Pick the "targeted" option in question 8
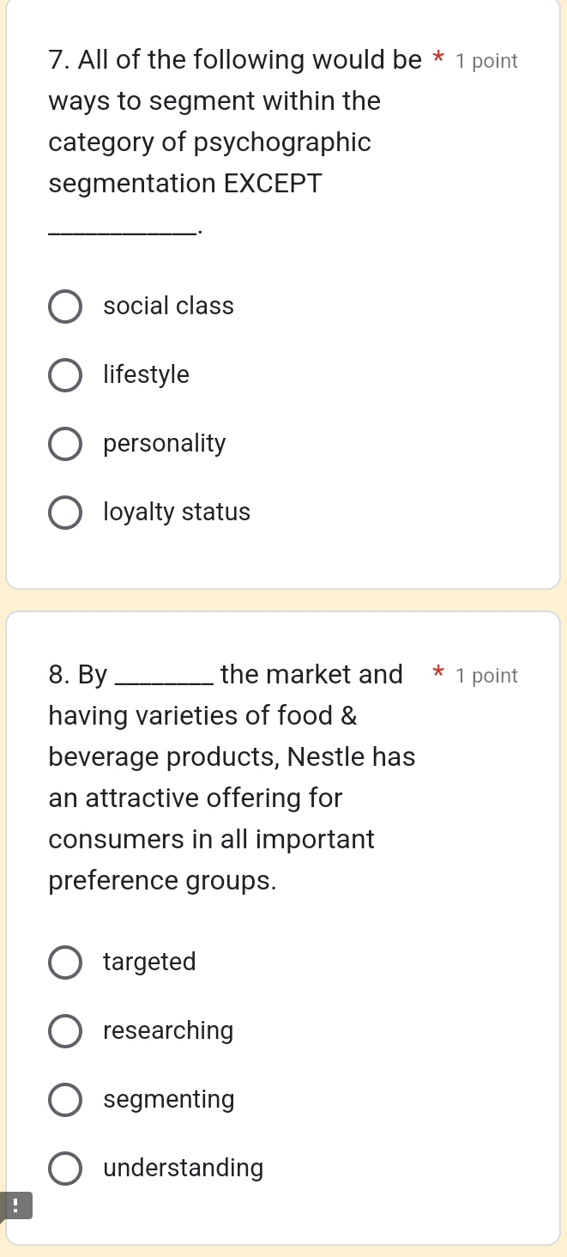This screenshot has height=1257, width=567. coord(65,962)
